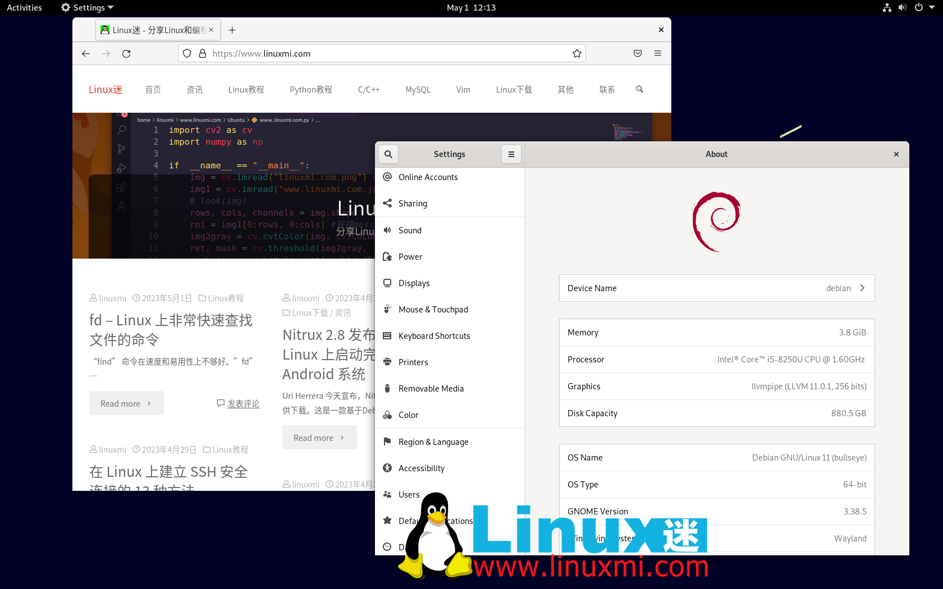Click Read more under the fd article
Image resolution: width=943 pixels, height=589 pixels.
click(126, 403)
